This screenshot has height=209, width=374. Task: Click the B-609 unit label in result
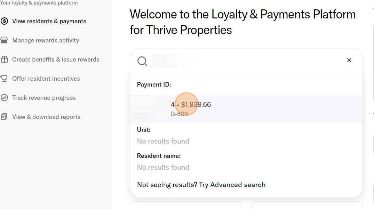pos(179,114)
